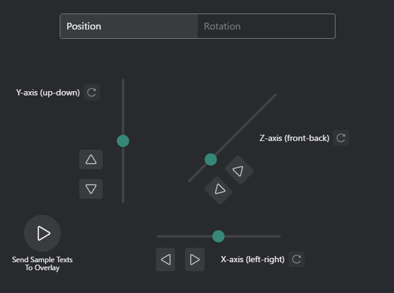Click the Z-axis diagonal slider handle
Viewport: 394px width, 293px height.
pyautogui.click(x=211, y=159)
